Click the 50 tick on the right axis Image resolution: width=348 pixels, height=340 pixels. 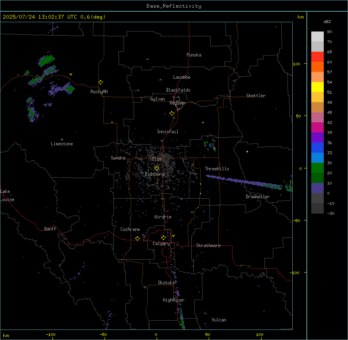tap(298, 116)
